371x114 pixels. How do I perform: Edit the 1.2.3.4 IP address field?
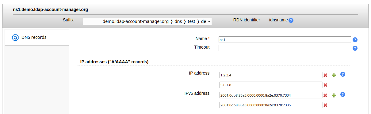pyautogui.click(x=271, y=75)
